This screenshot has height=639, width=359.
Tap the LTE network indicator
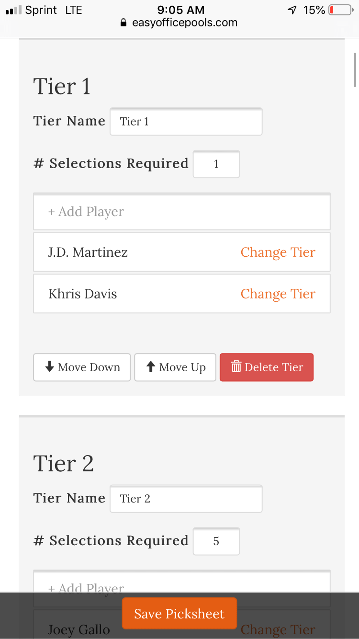pos(73,9)
